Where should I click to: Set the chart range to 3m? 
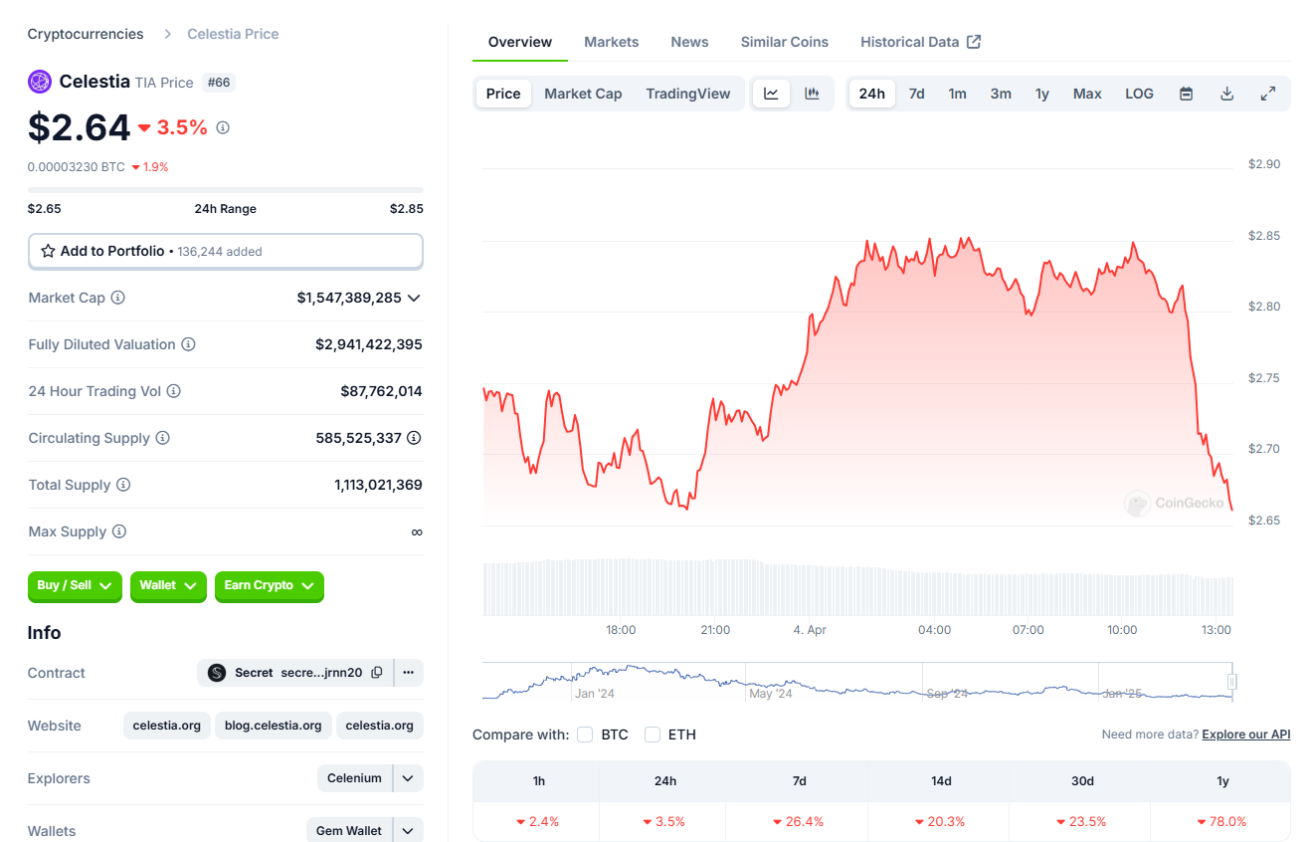point(1001,94)
